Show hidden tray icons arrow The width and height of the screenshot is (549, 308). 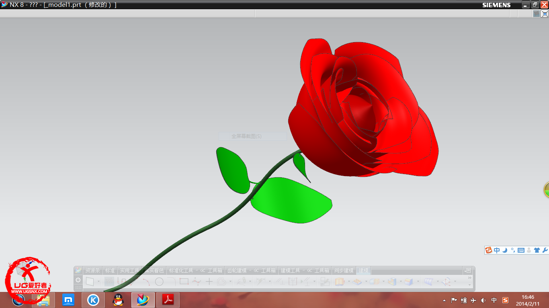point(444,300)
